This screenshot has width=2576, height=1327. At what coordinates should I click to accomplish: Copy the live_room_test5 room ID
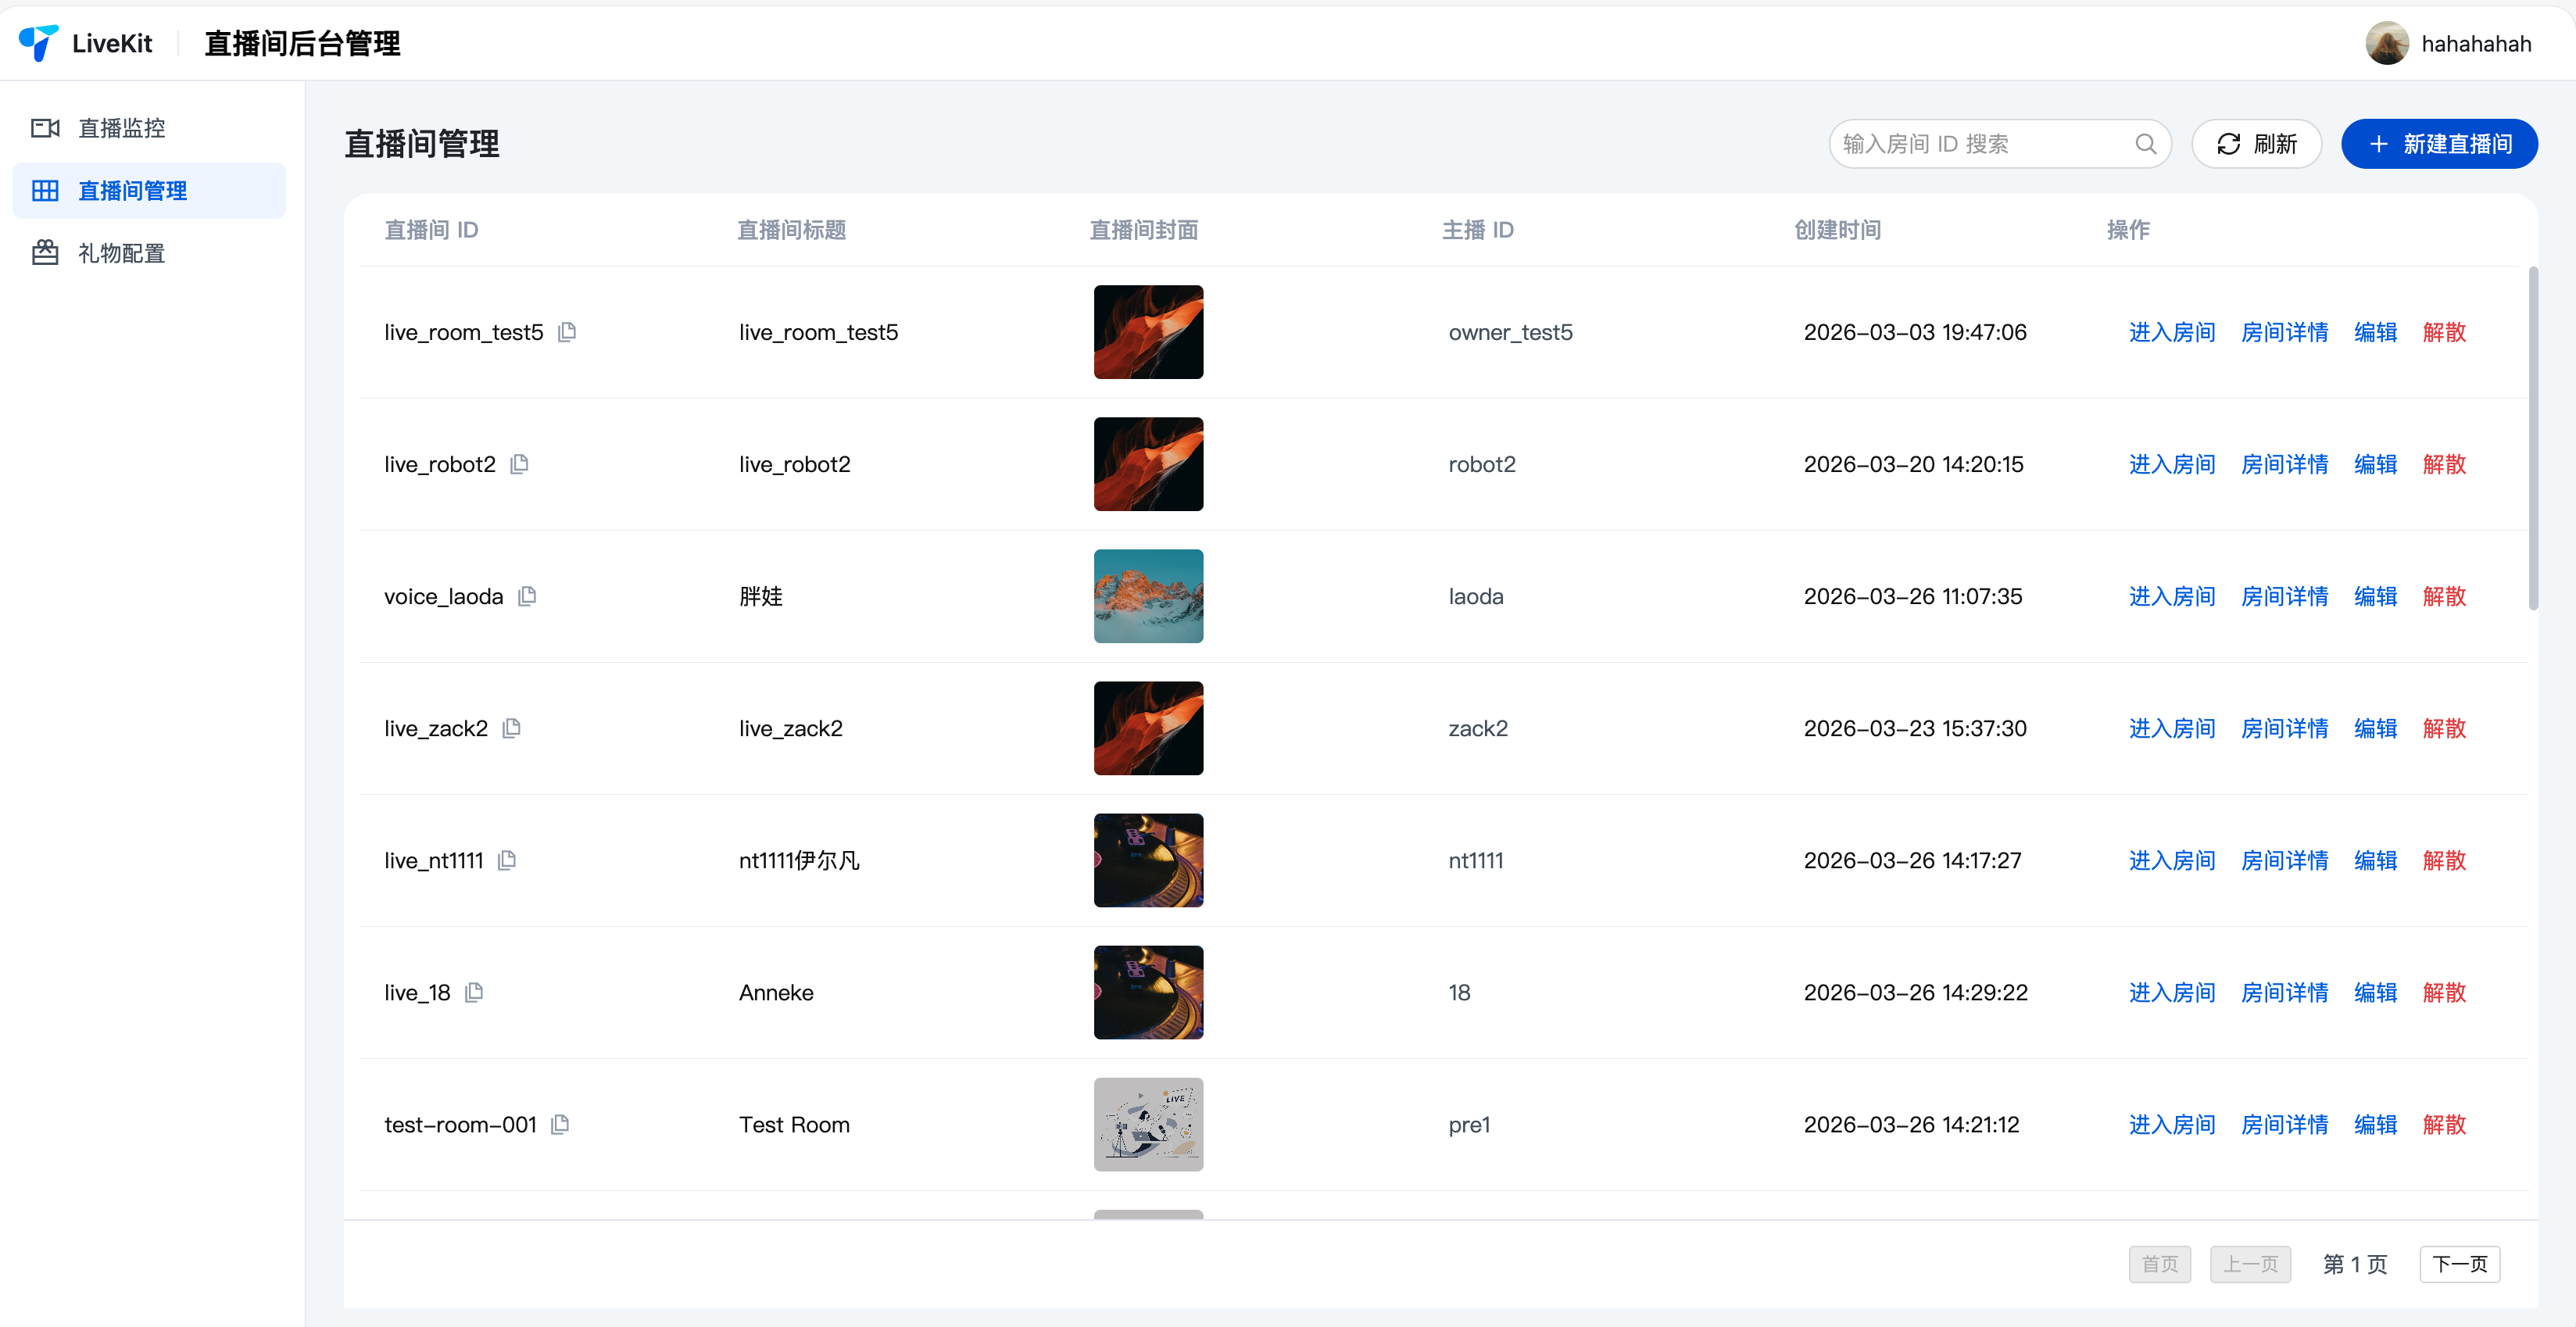click(x=567, y=331)
